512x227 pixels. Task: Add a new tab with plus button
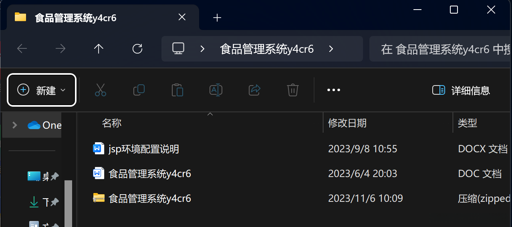217,18
